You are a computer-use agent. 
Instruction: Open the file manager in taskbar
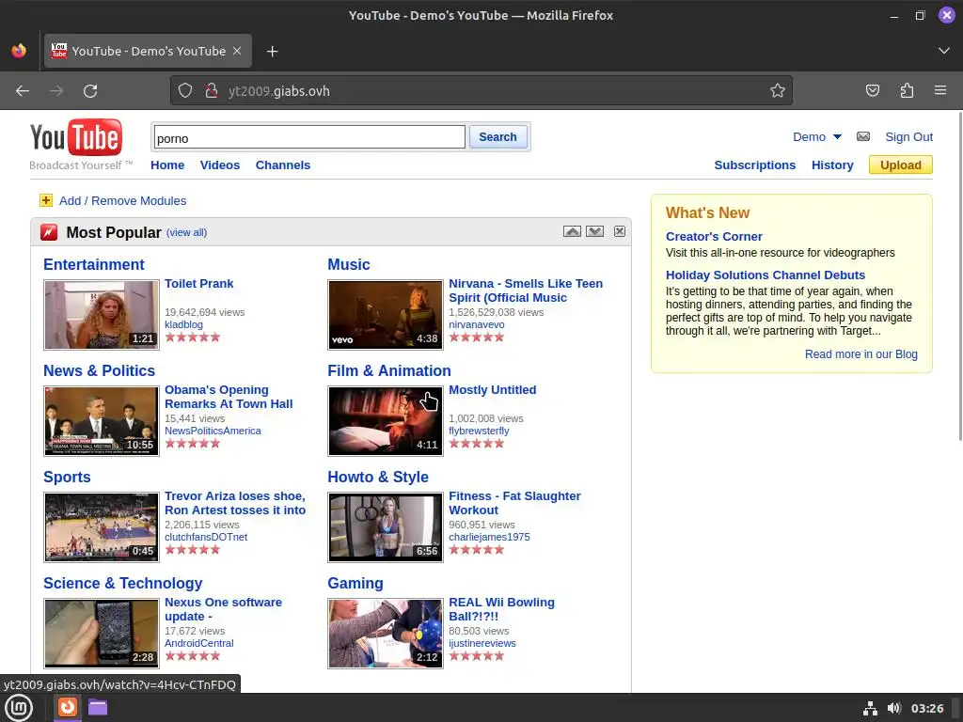point(98,708)
